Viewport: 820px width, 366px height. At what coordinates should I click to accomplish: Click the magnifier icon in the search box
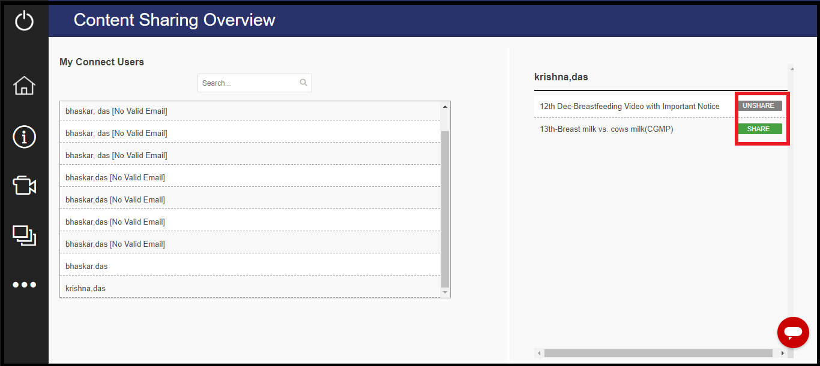(304, 83)
